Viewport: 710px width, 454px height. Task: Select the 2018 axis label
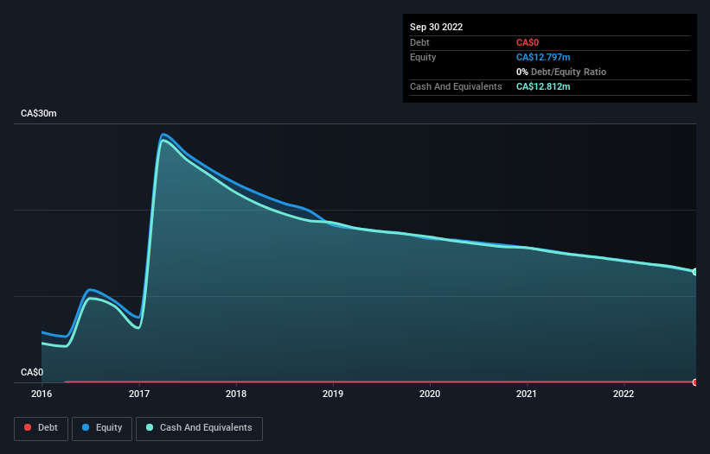click(236, 394)
